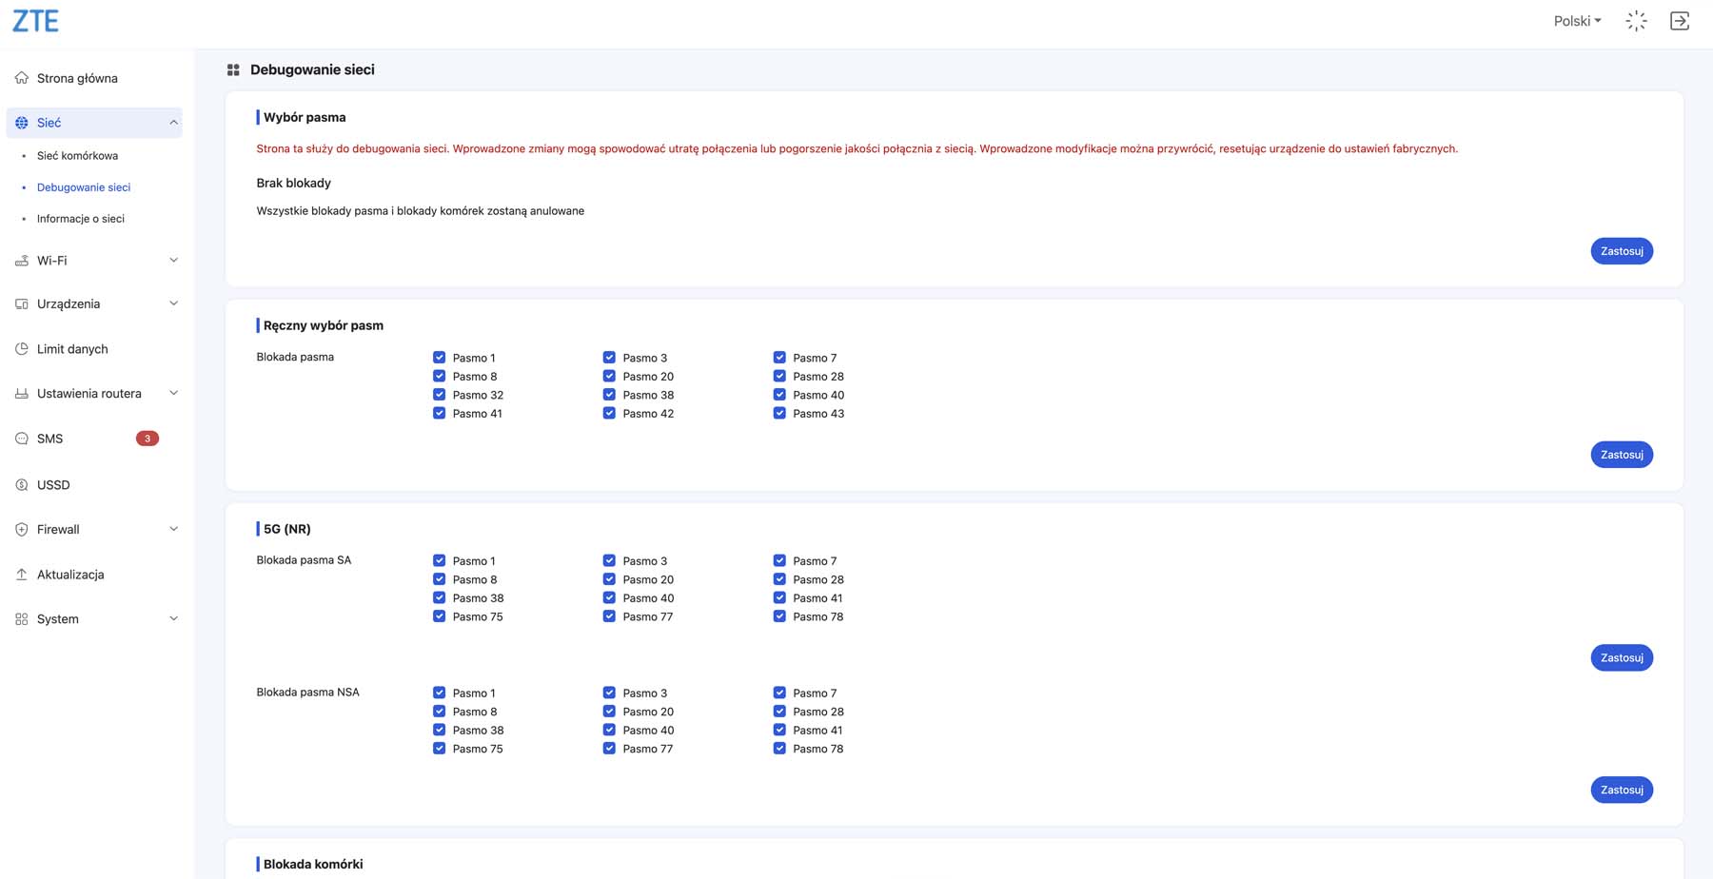The width and height of the screenshot is (1713, 879).
Task: Uncheck Pasmo 20 in Ręczny wybór pasm
Action: (x=609, y=377)
